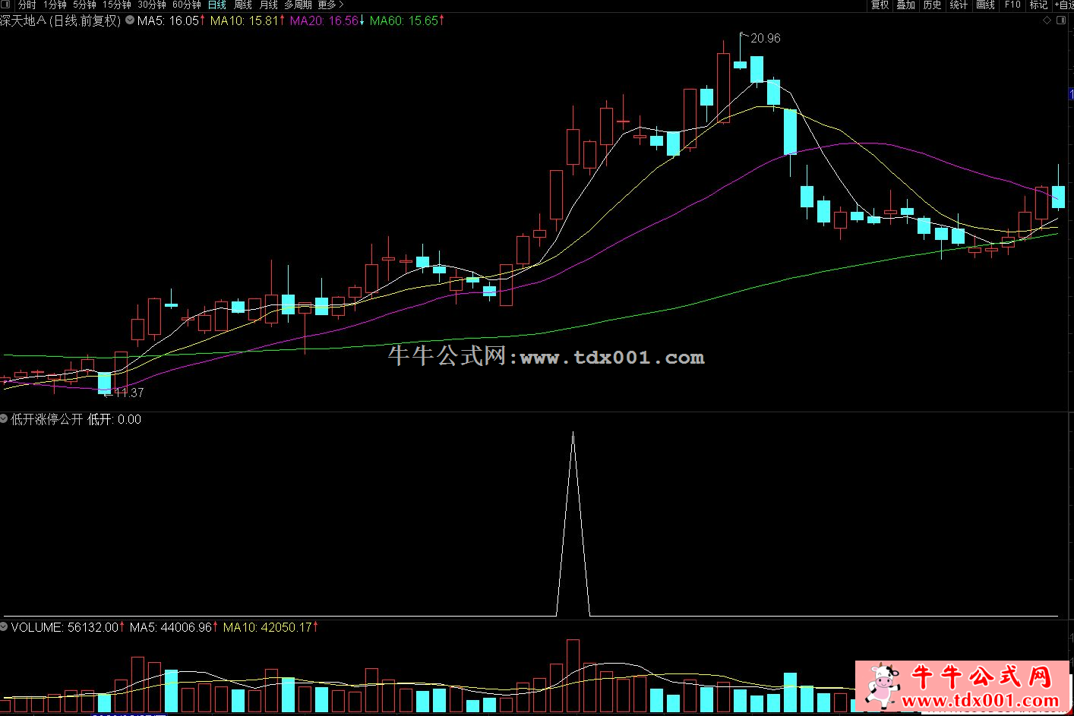Select the 1分钟 period tab
The height and width of the screenshot is (716, 1074).
(55, 5)
